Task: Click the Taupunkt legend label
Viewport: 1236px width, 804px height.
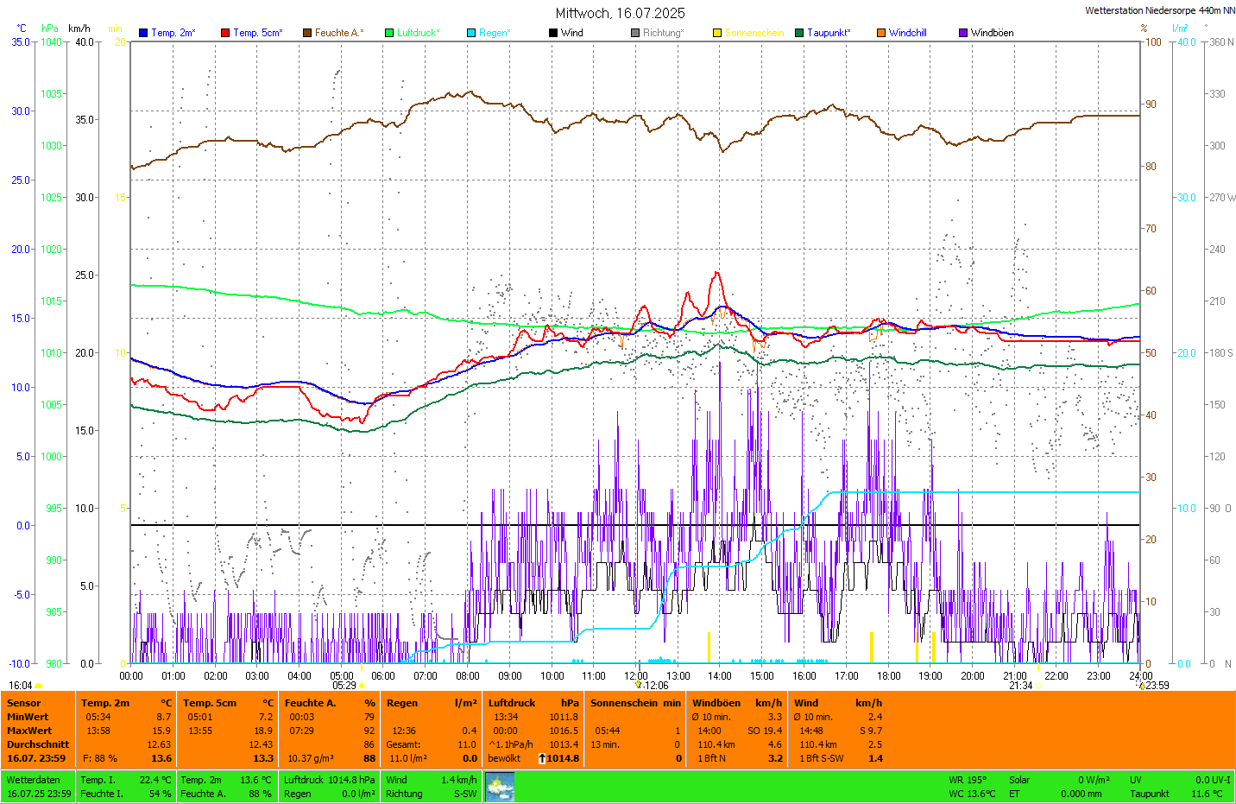Action: pyautogui.click(x=828, y=33)
